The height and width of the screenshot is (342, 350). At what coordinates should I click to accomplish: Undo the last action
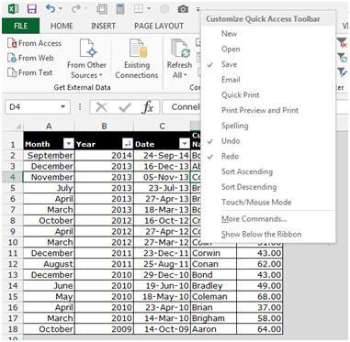pos(51,9)
